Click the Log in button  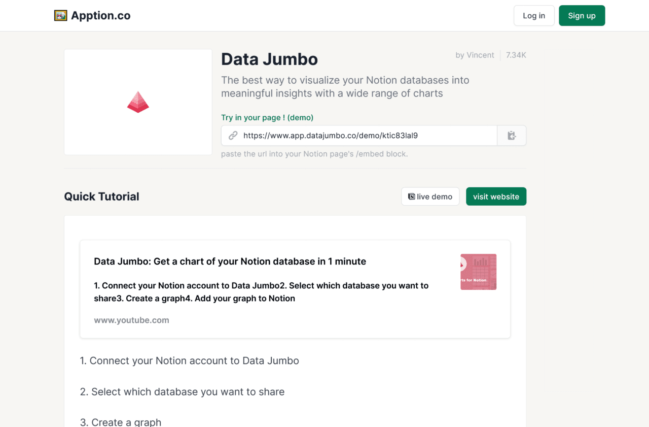[x=534, y=15]
